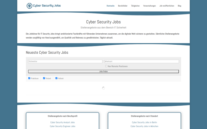Click the subtitle Stellenangebote aus dem Bereich IT Sicherheit
The image size is (207, 129).
(103, 28)
